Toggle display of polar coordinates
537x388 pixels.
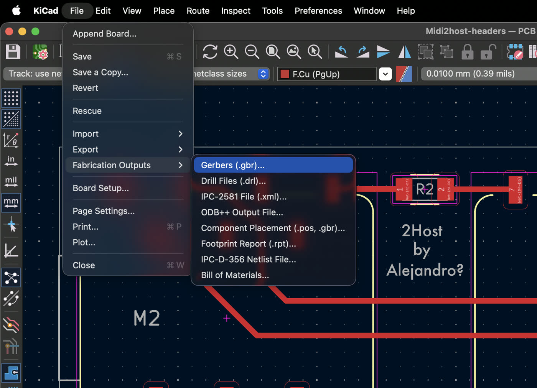pyautogui.click(x=11, y=140)
